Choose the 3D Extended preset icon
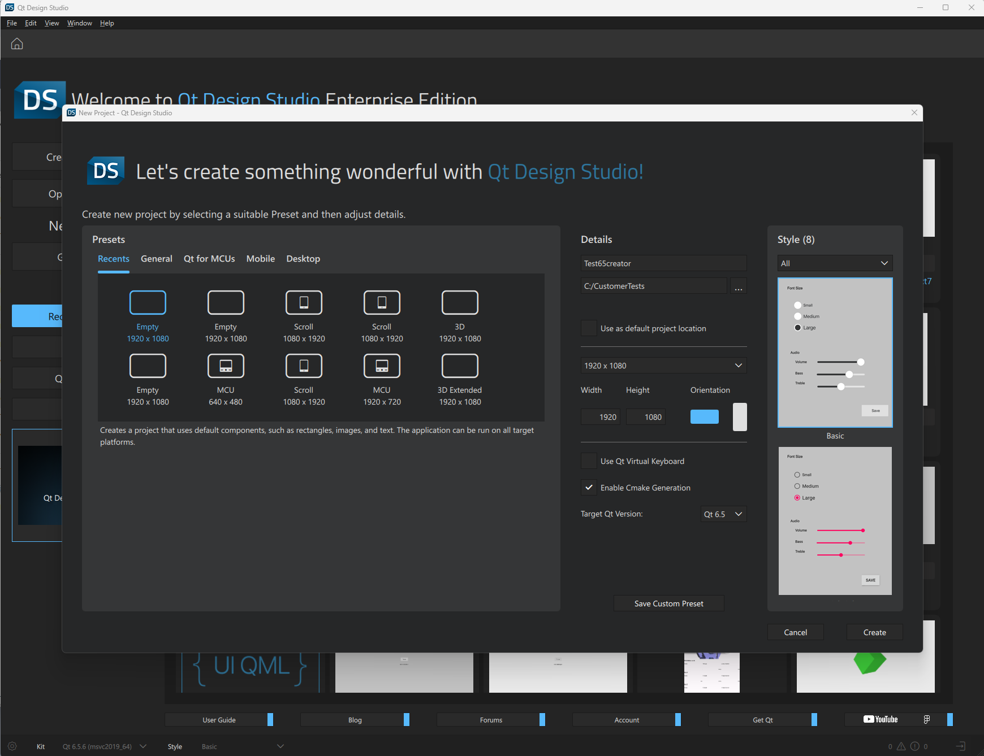Screen dimensions: 984x756 point(460,366)
